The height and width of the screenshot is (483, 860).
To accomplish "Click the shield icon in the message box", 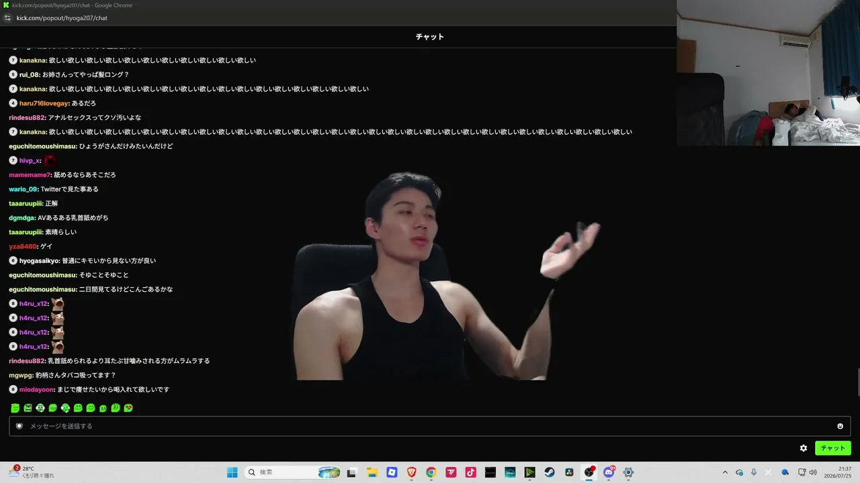I will coord(19,426).
